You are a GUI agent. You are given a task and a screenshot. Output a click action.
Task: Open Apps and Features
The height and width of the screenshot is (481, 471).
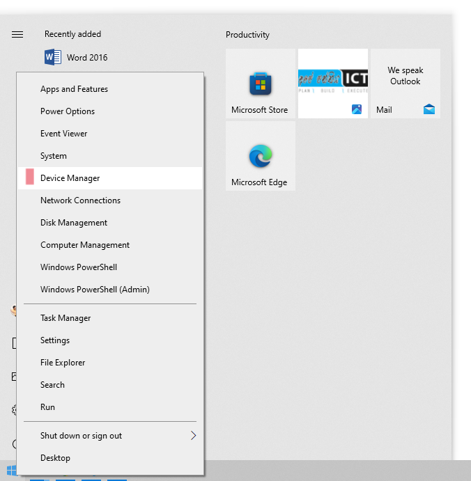pyautogui.click(x=74, y=89)
